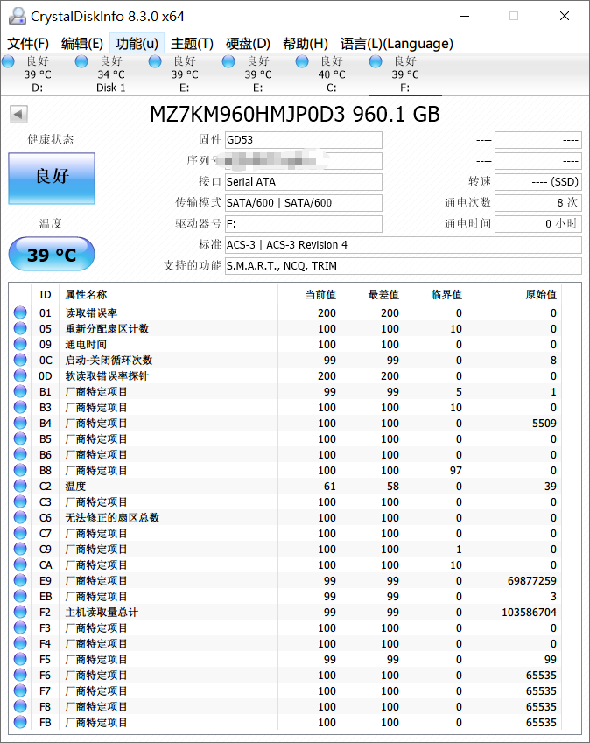The height and width of the screenshot is (743, 590).
Task: Click status circle for attribute CA
Action: pyautogui.click(x=20, y=564)
